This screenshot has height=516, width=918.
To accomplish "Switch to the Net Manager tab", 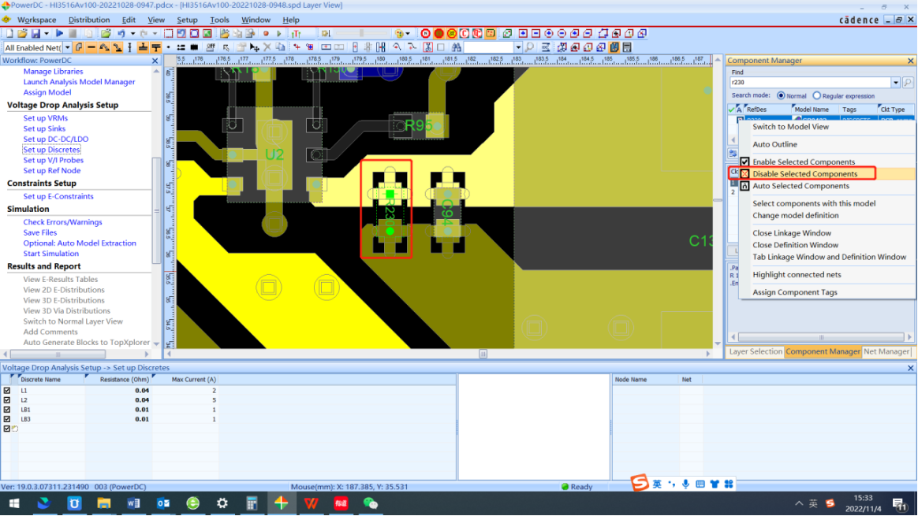I will (886, 351).
